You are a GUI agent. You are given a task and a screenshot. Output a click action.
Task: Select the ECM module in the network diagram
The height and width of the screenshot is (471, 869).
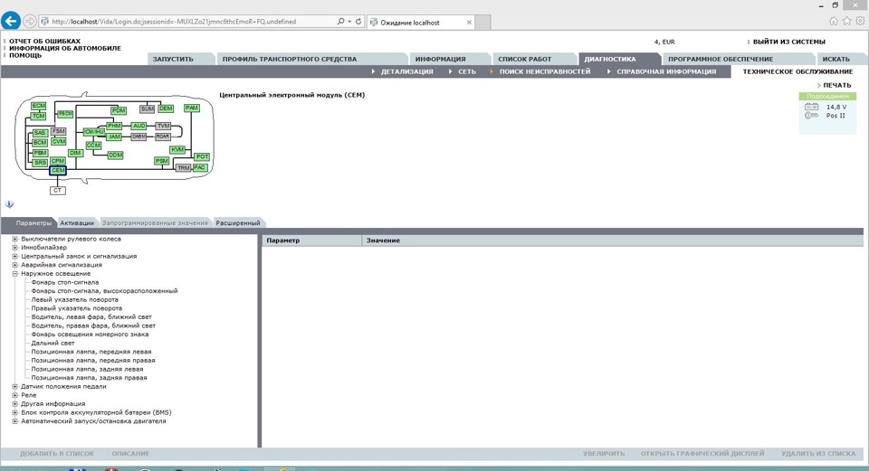click(38, 106)
